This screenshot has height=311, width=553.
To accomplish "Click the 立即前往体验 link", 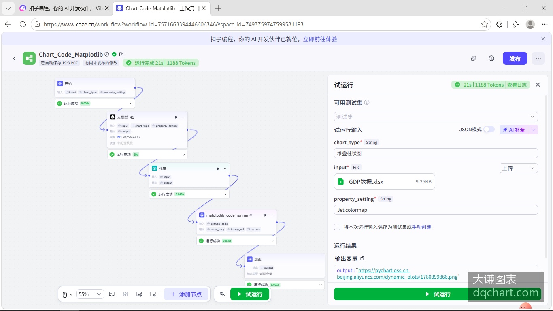I will [x=320, y=39].
